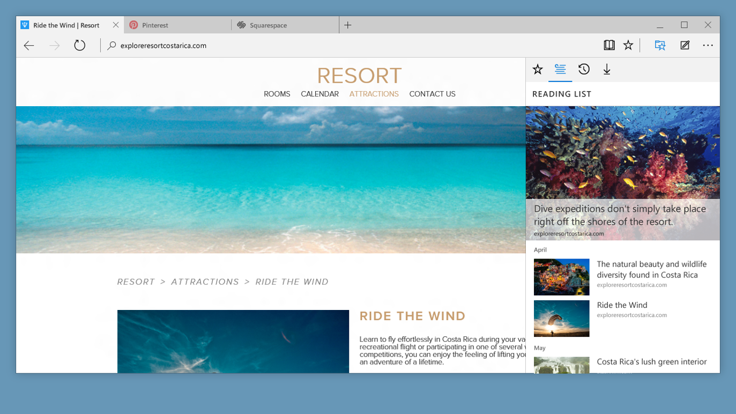This screenshot has width=736, height=414.
Task: Open Reading view book icon
Action: pyautogui.click(x=609, y=46)
